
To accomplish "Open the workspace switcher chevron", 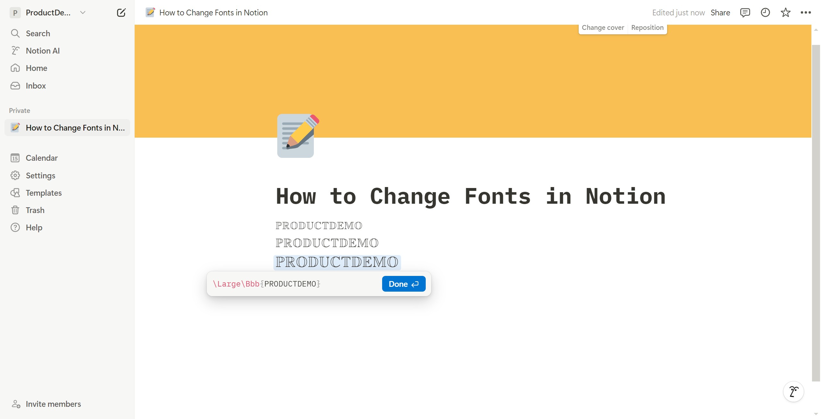I will [83, 13].
